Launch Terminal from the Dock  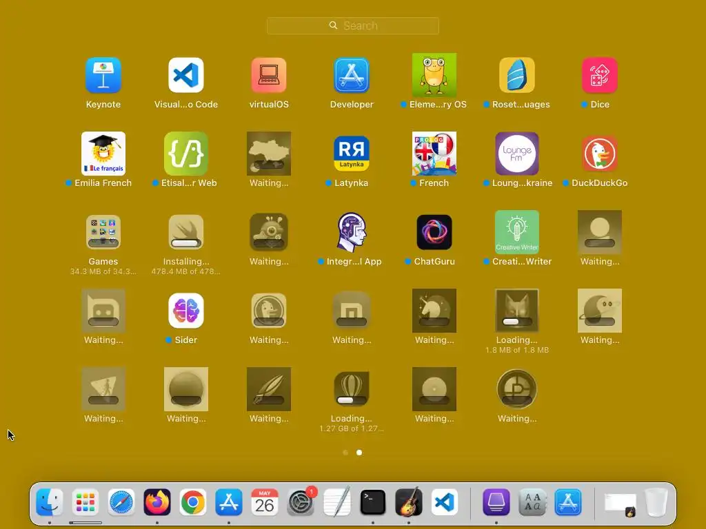coord(373,502)
